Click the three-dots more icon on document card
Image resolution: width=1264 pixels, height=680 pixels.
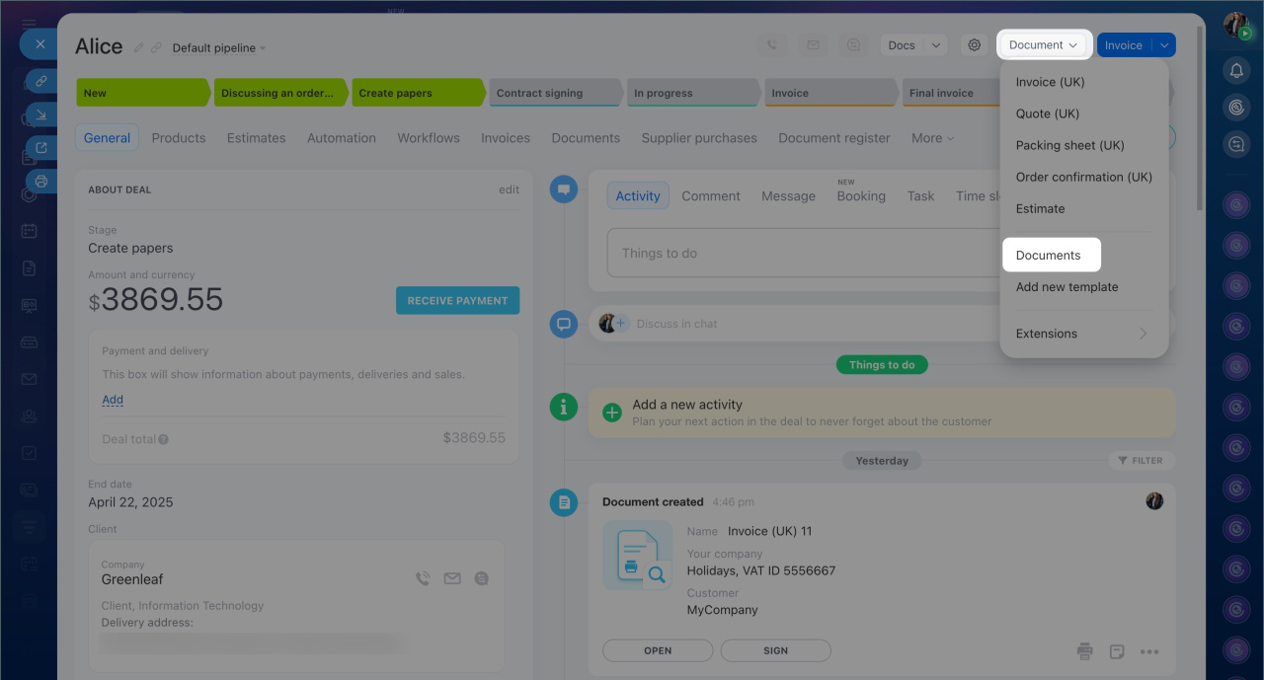click(x=1149, y=651)
